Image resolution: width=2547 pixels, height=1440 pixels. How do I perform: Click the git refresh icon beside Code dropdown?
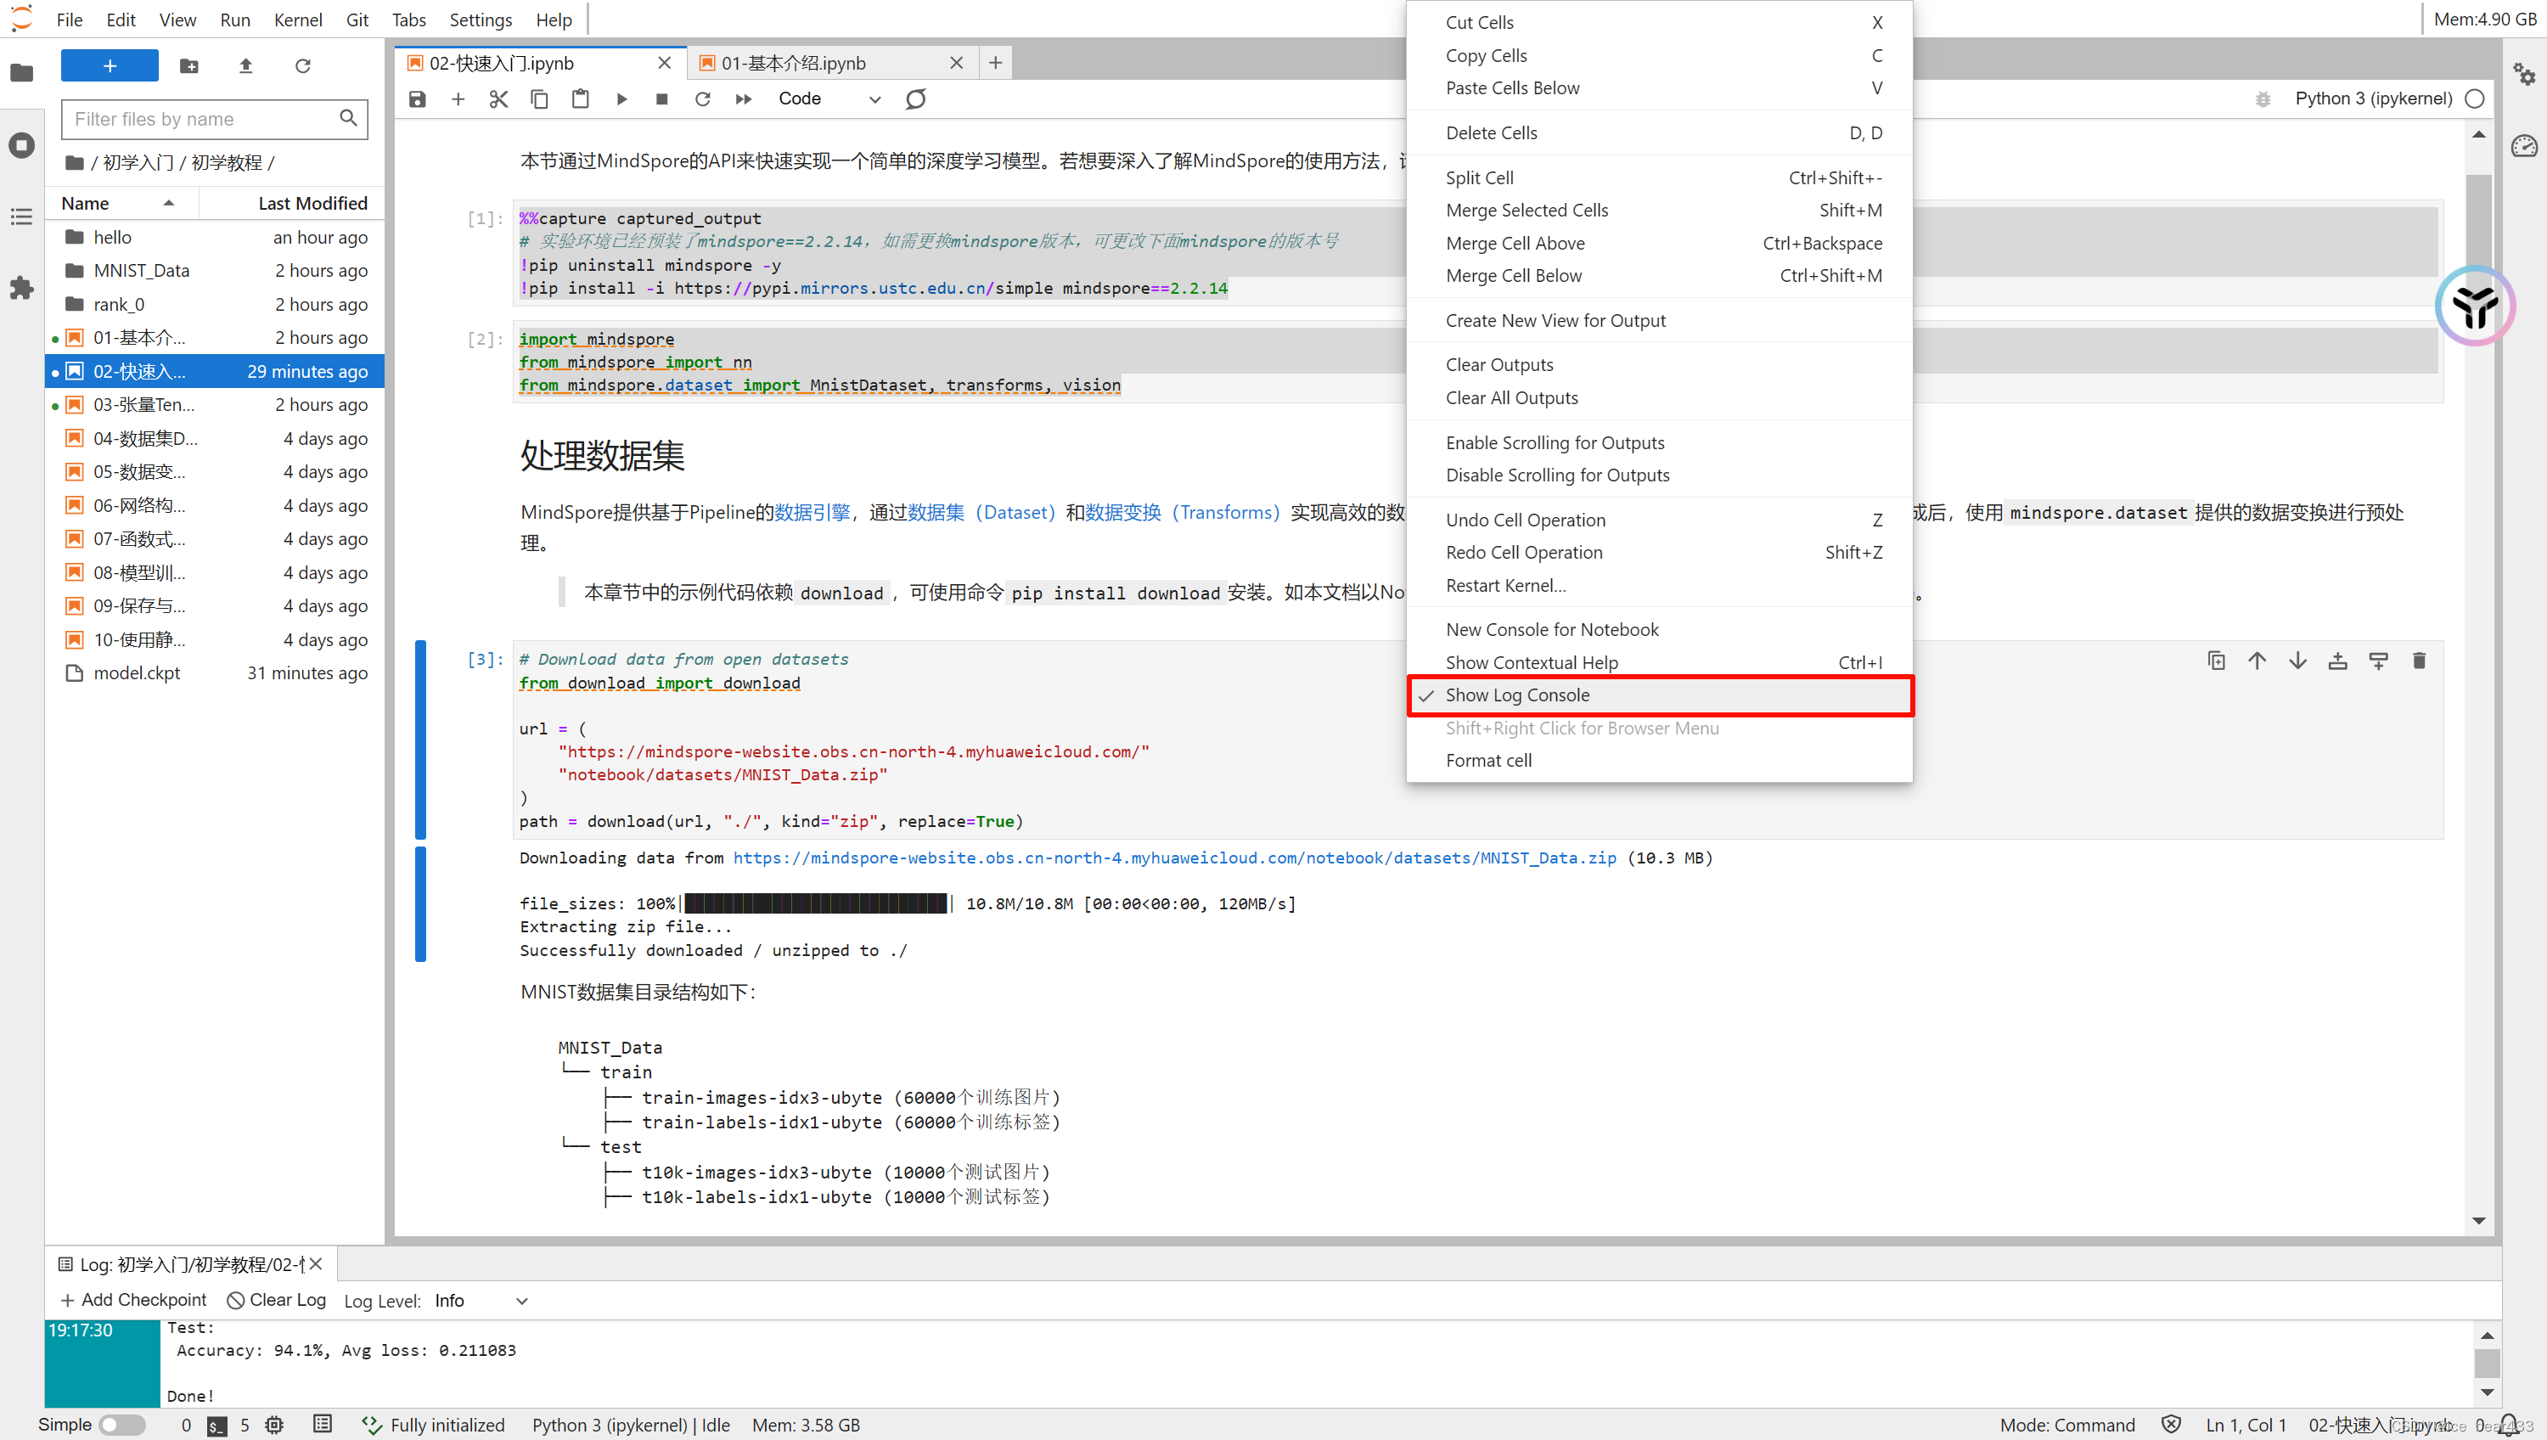click(x=915, y=98)
